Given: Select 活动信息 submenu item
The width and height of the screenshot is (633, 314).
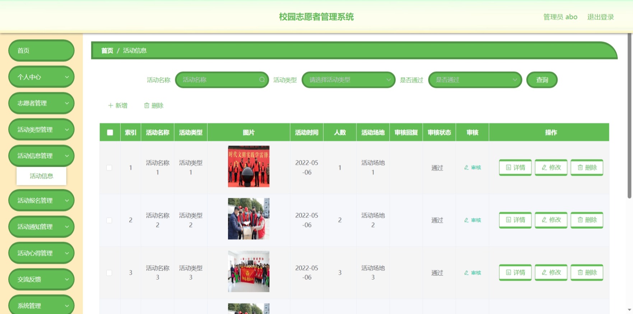Looking at the screenshot, I should click(41, 176).
